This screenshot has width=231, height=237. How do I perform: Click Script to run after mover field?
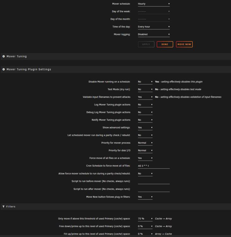click(x=154, y=189)
